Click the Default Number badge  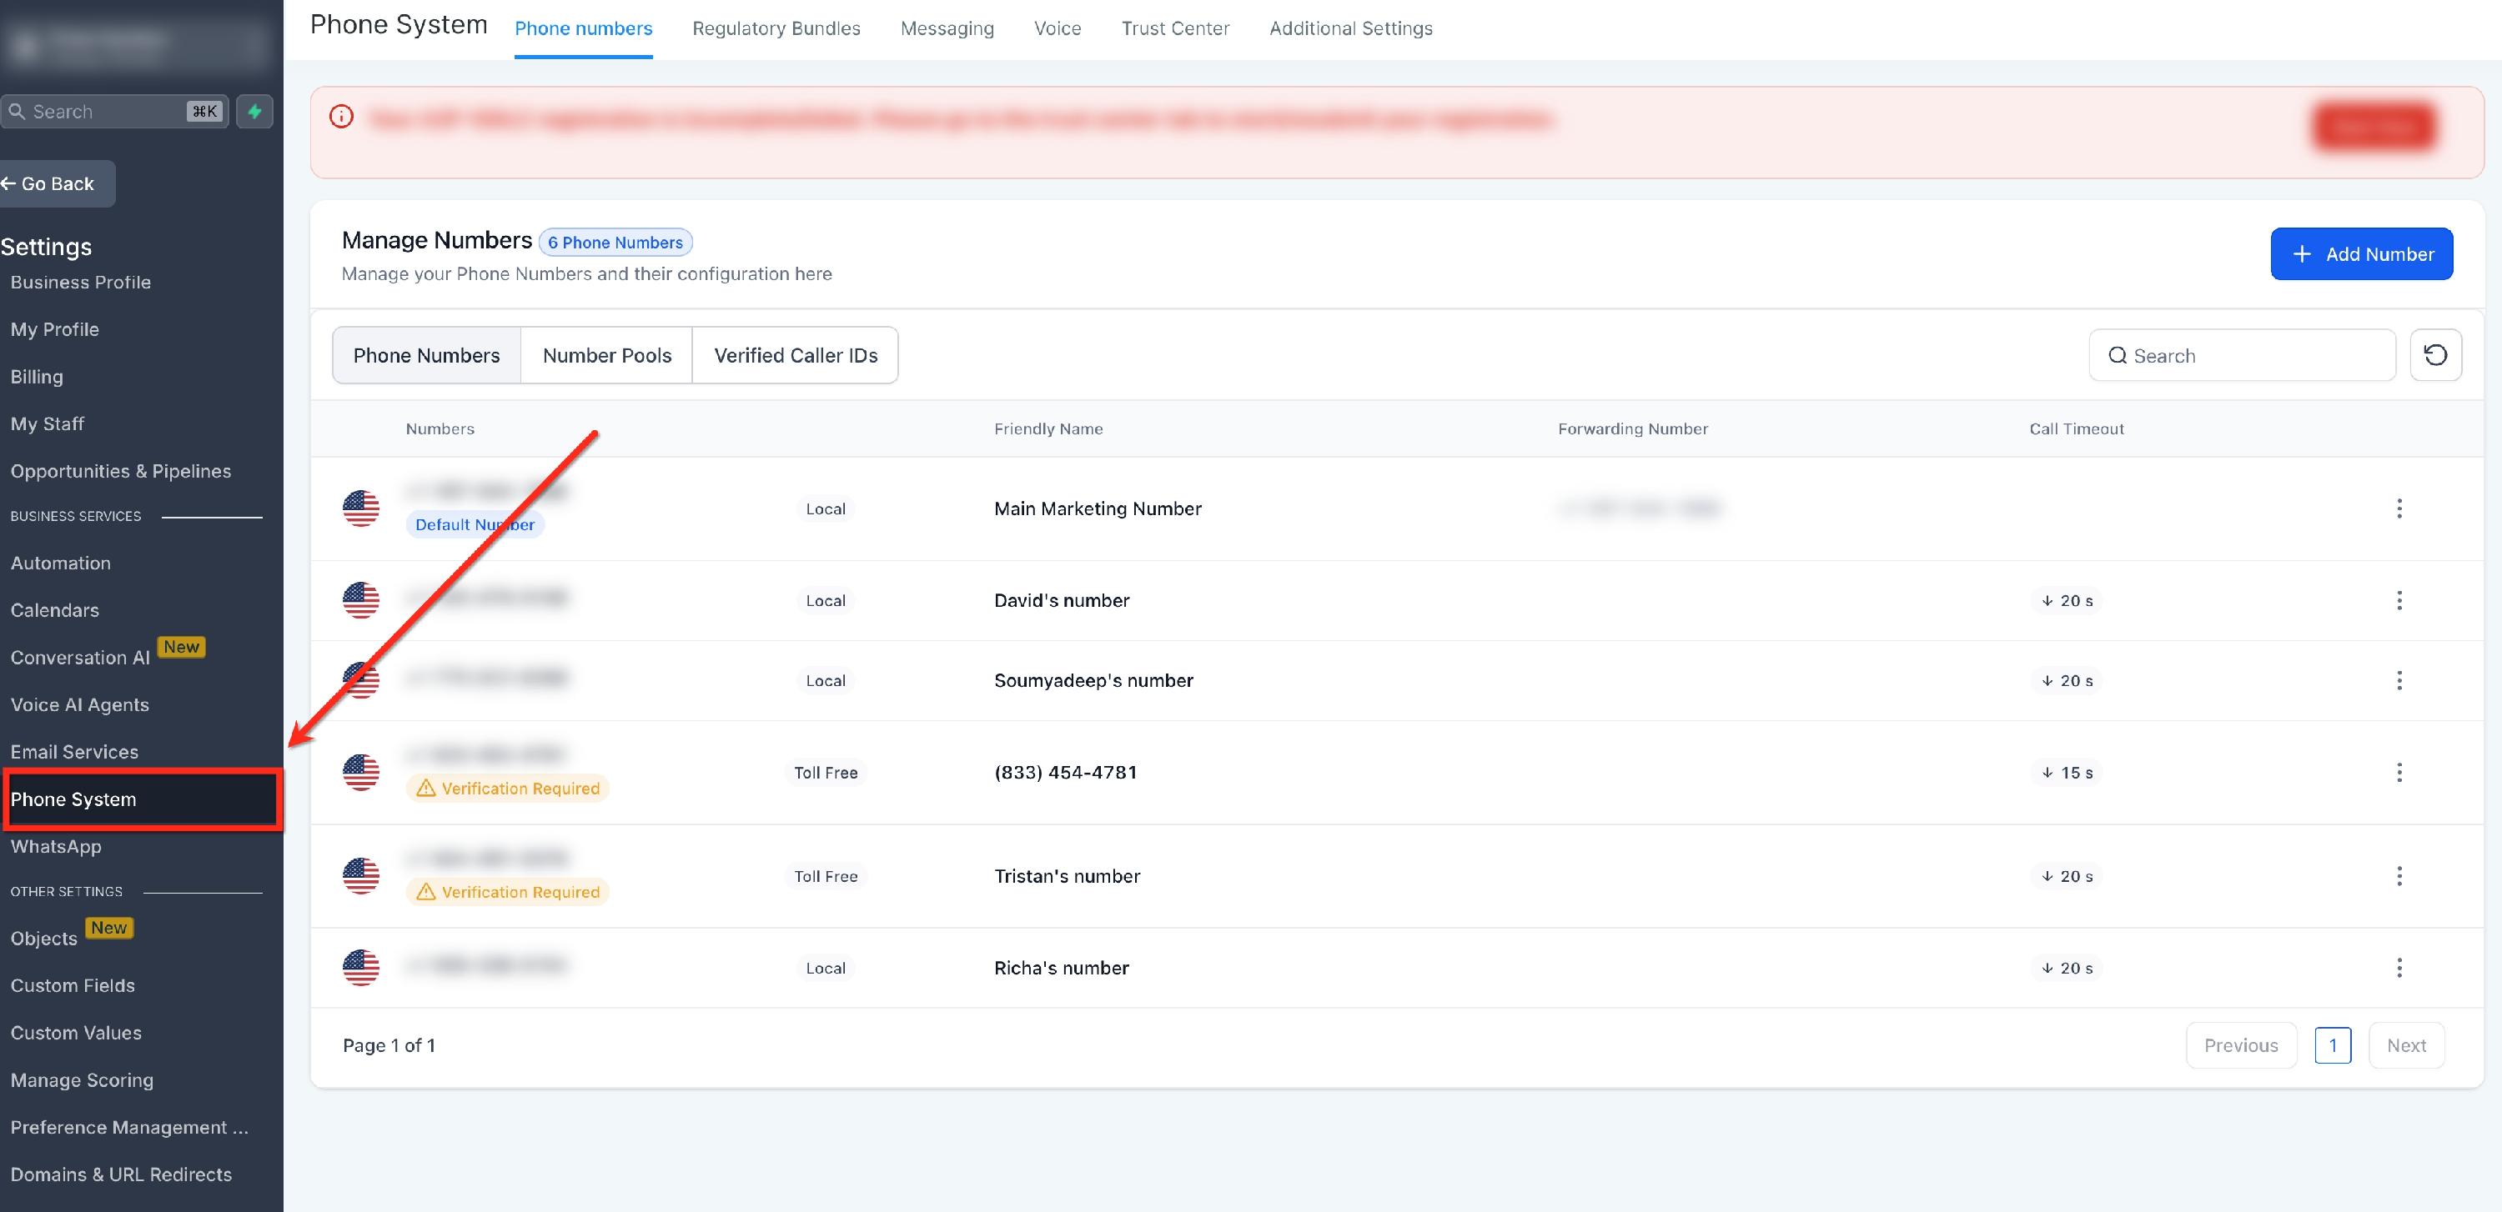click(x=475, y=525)
